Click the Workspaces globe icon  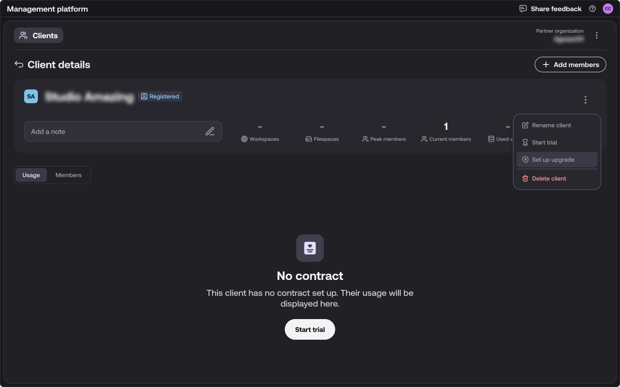[x=244, y=139]
